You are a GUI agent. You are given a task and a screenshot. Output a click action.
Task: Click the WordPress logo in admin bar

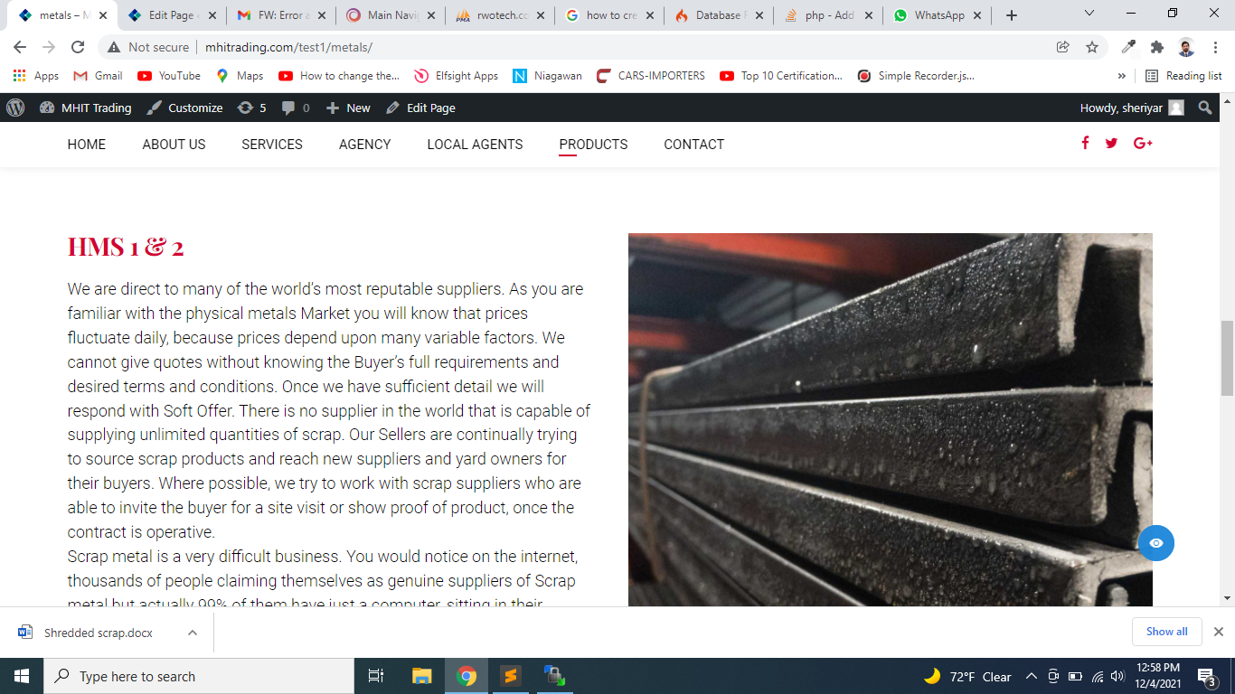click(15, 108)
